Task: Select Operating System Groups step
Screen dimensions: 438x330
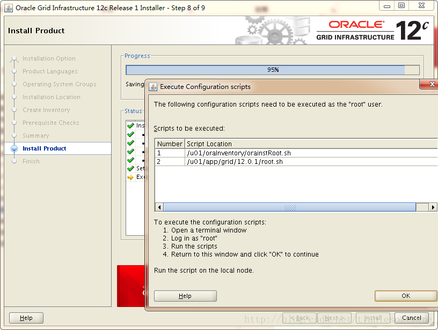Action: tap(59, 84)
